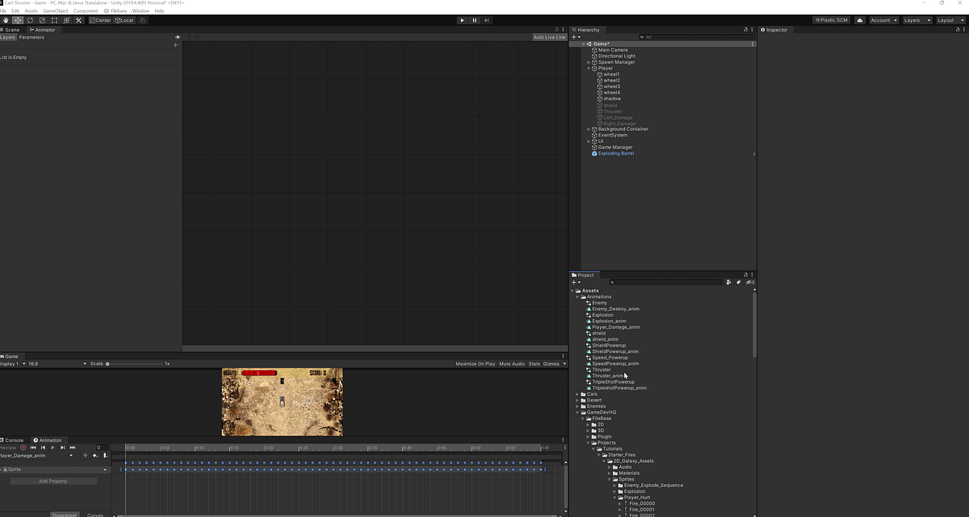The width and height of the screenshot is (969, 517).
Task: Toggle Maximize On Play in Game view
Action: coord(474,364)
